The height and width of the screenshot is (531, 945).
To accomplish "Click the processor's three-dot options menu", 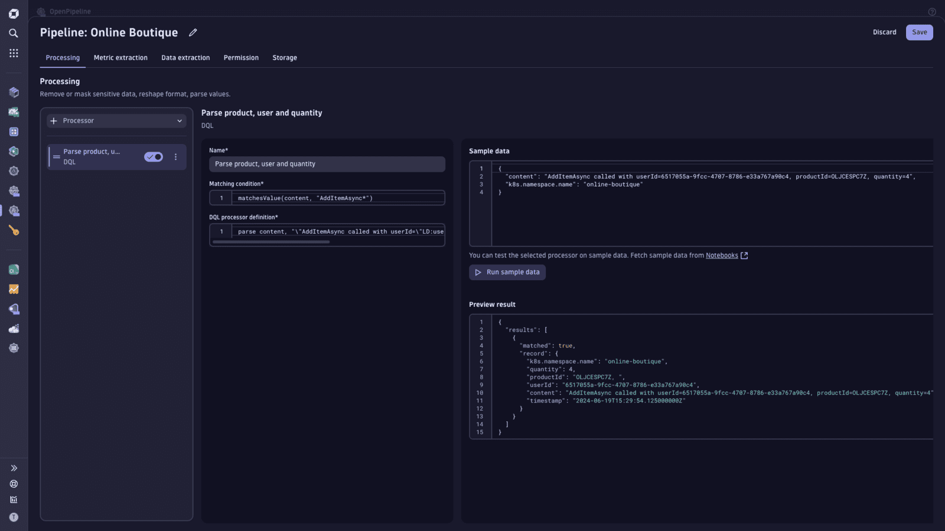I will (x=175, y=156).
